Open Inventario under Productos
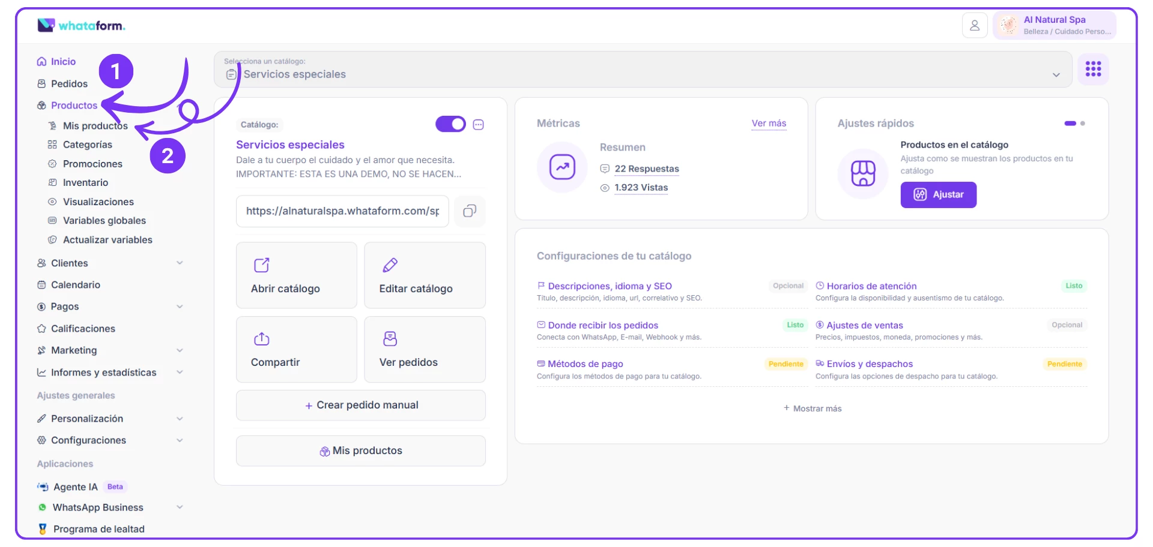Image resolution: width=1153 pixels, height=547 pixels. coord(85,183)
